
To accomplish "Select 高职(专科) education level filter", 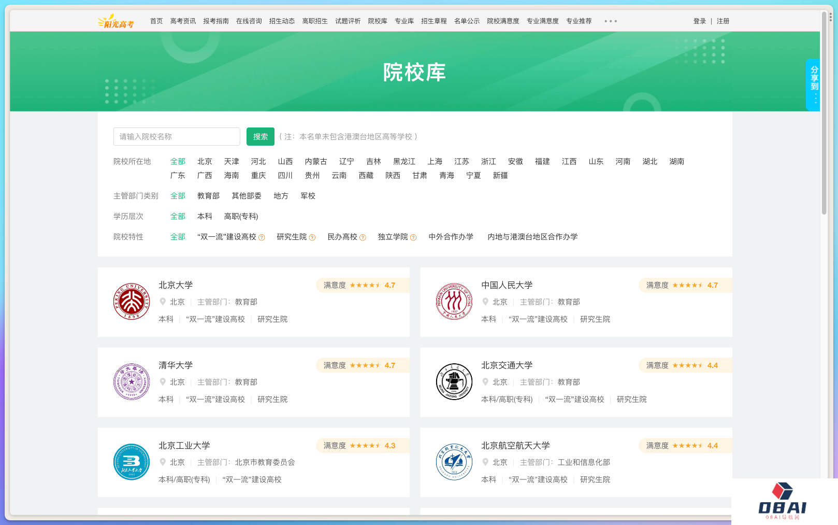I will click(241, 217).
